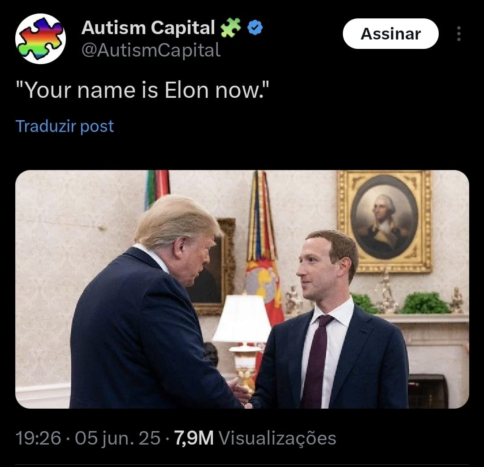Click the green puzzle piece emoji
Viewport: 484px width, 467px height.
point(231,27)
